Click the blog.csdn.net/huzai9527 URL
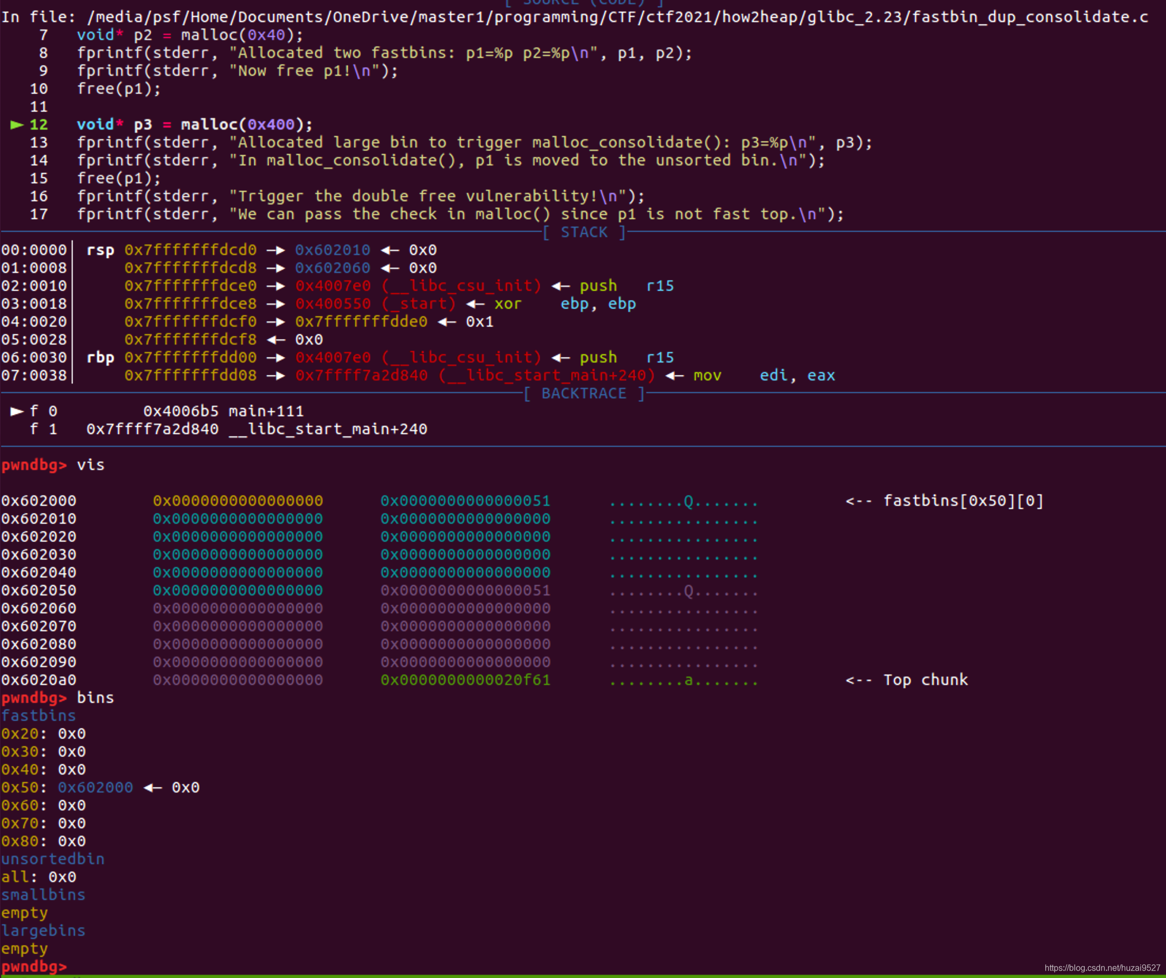Image resolution: width=1166 pixels, height=978 pixels. [x=1102, y=968]
